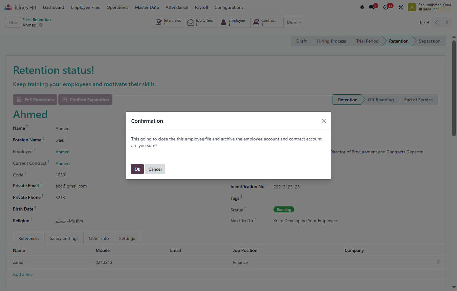Screen dimensions: 457x291
Task: Open the debug bug icon
Action: click(362, 7)
